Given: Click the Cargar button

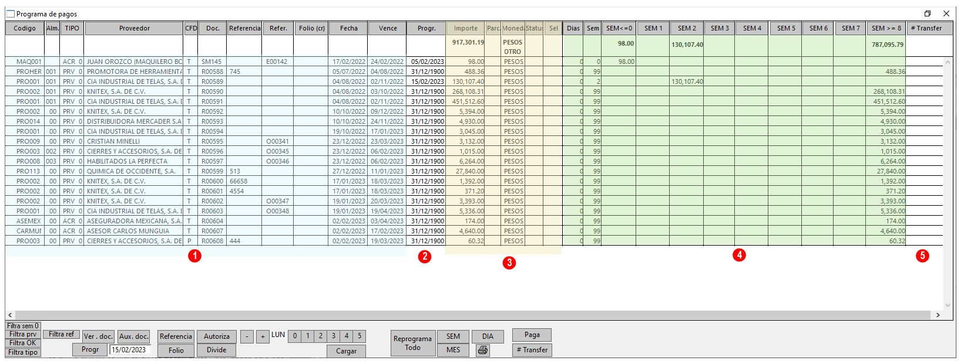Looking at the screenshot, I should (x=346, y=351).
